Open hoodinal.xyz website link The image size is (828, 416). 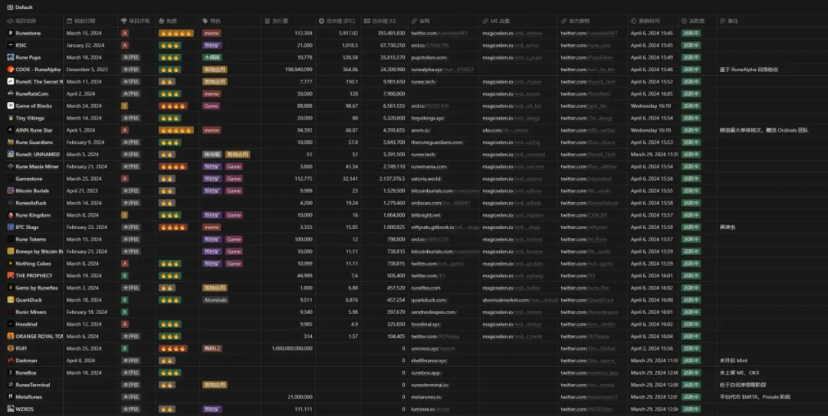426,325
